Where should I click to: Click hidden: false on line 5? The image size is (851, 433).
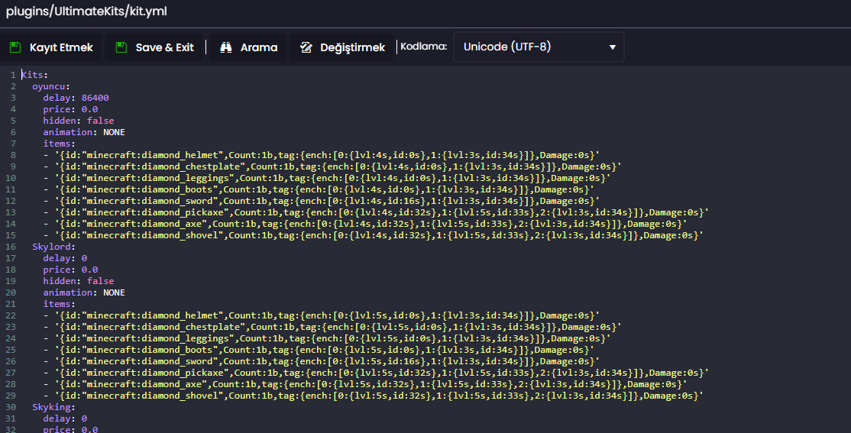[x=79, y=121]
